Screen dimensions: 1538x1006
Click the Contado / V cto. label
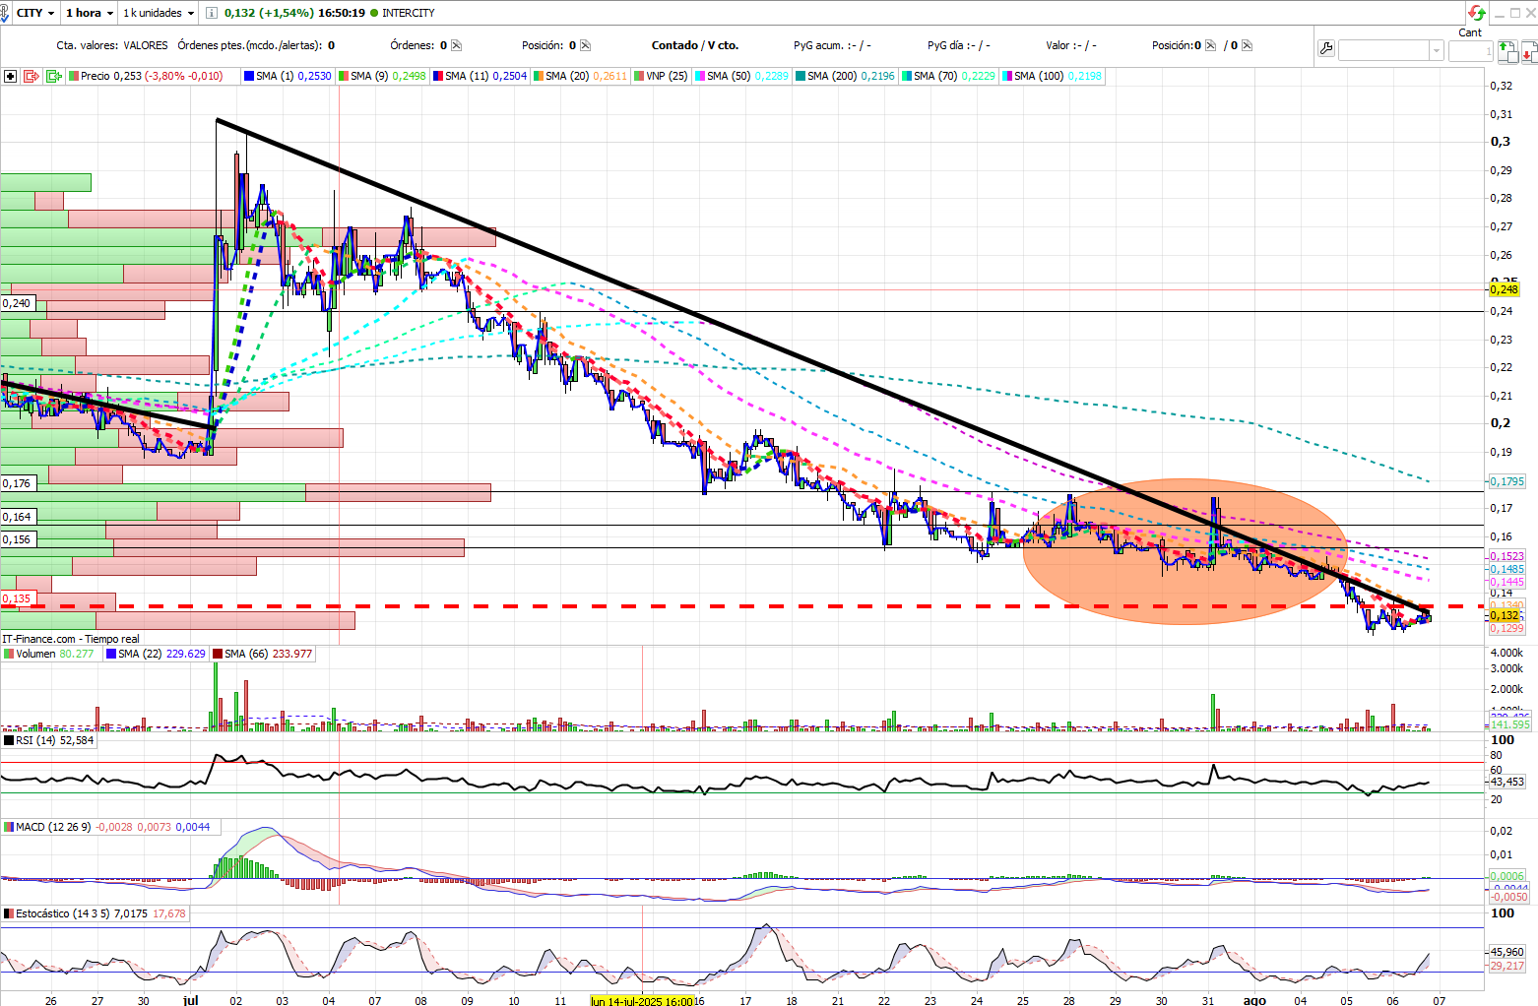[695, 45]
